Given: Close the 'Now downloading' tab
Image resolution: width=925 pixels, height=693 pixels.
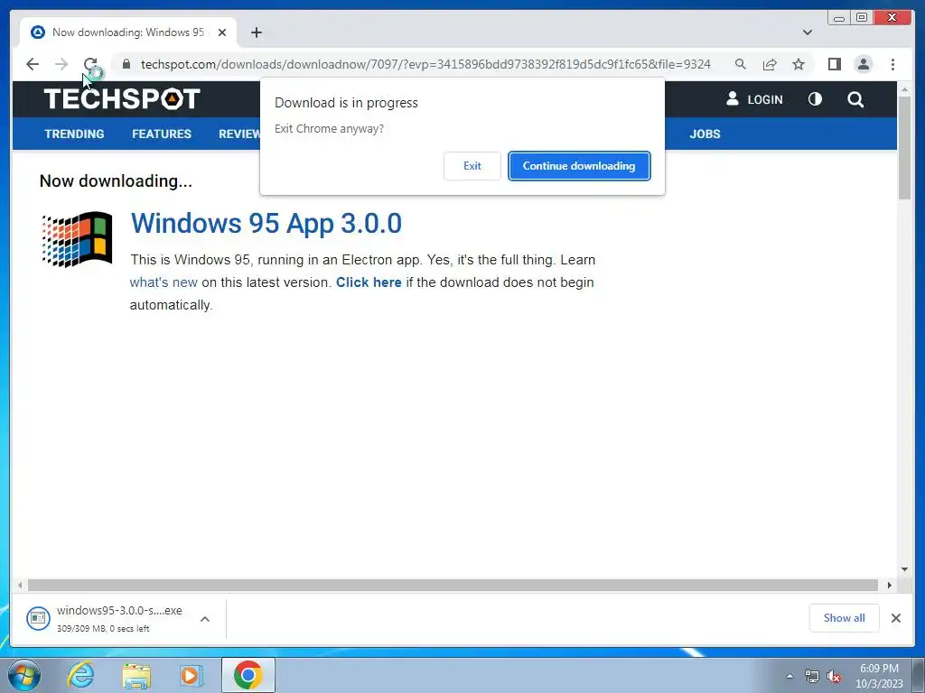Looking at the screenshot, I should pos(222,32).
